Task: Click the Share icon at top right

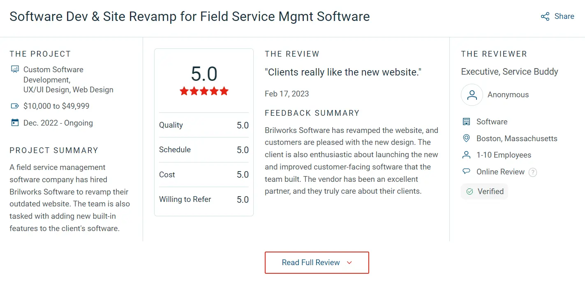Action: click(x=545, y=16)
